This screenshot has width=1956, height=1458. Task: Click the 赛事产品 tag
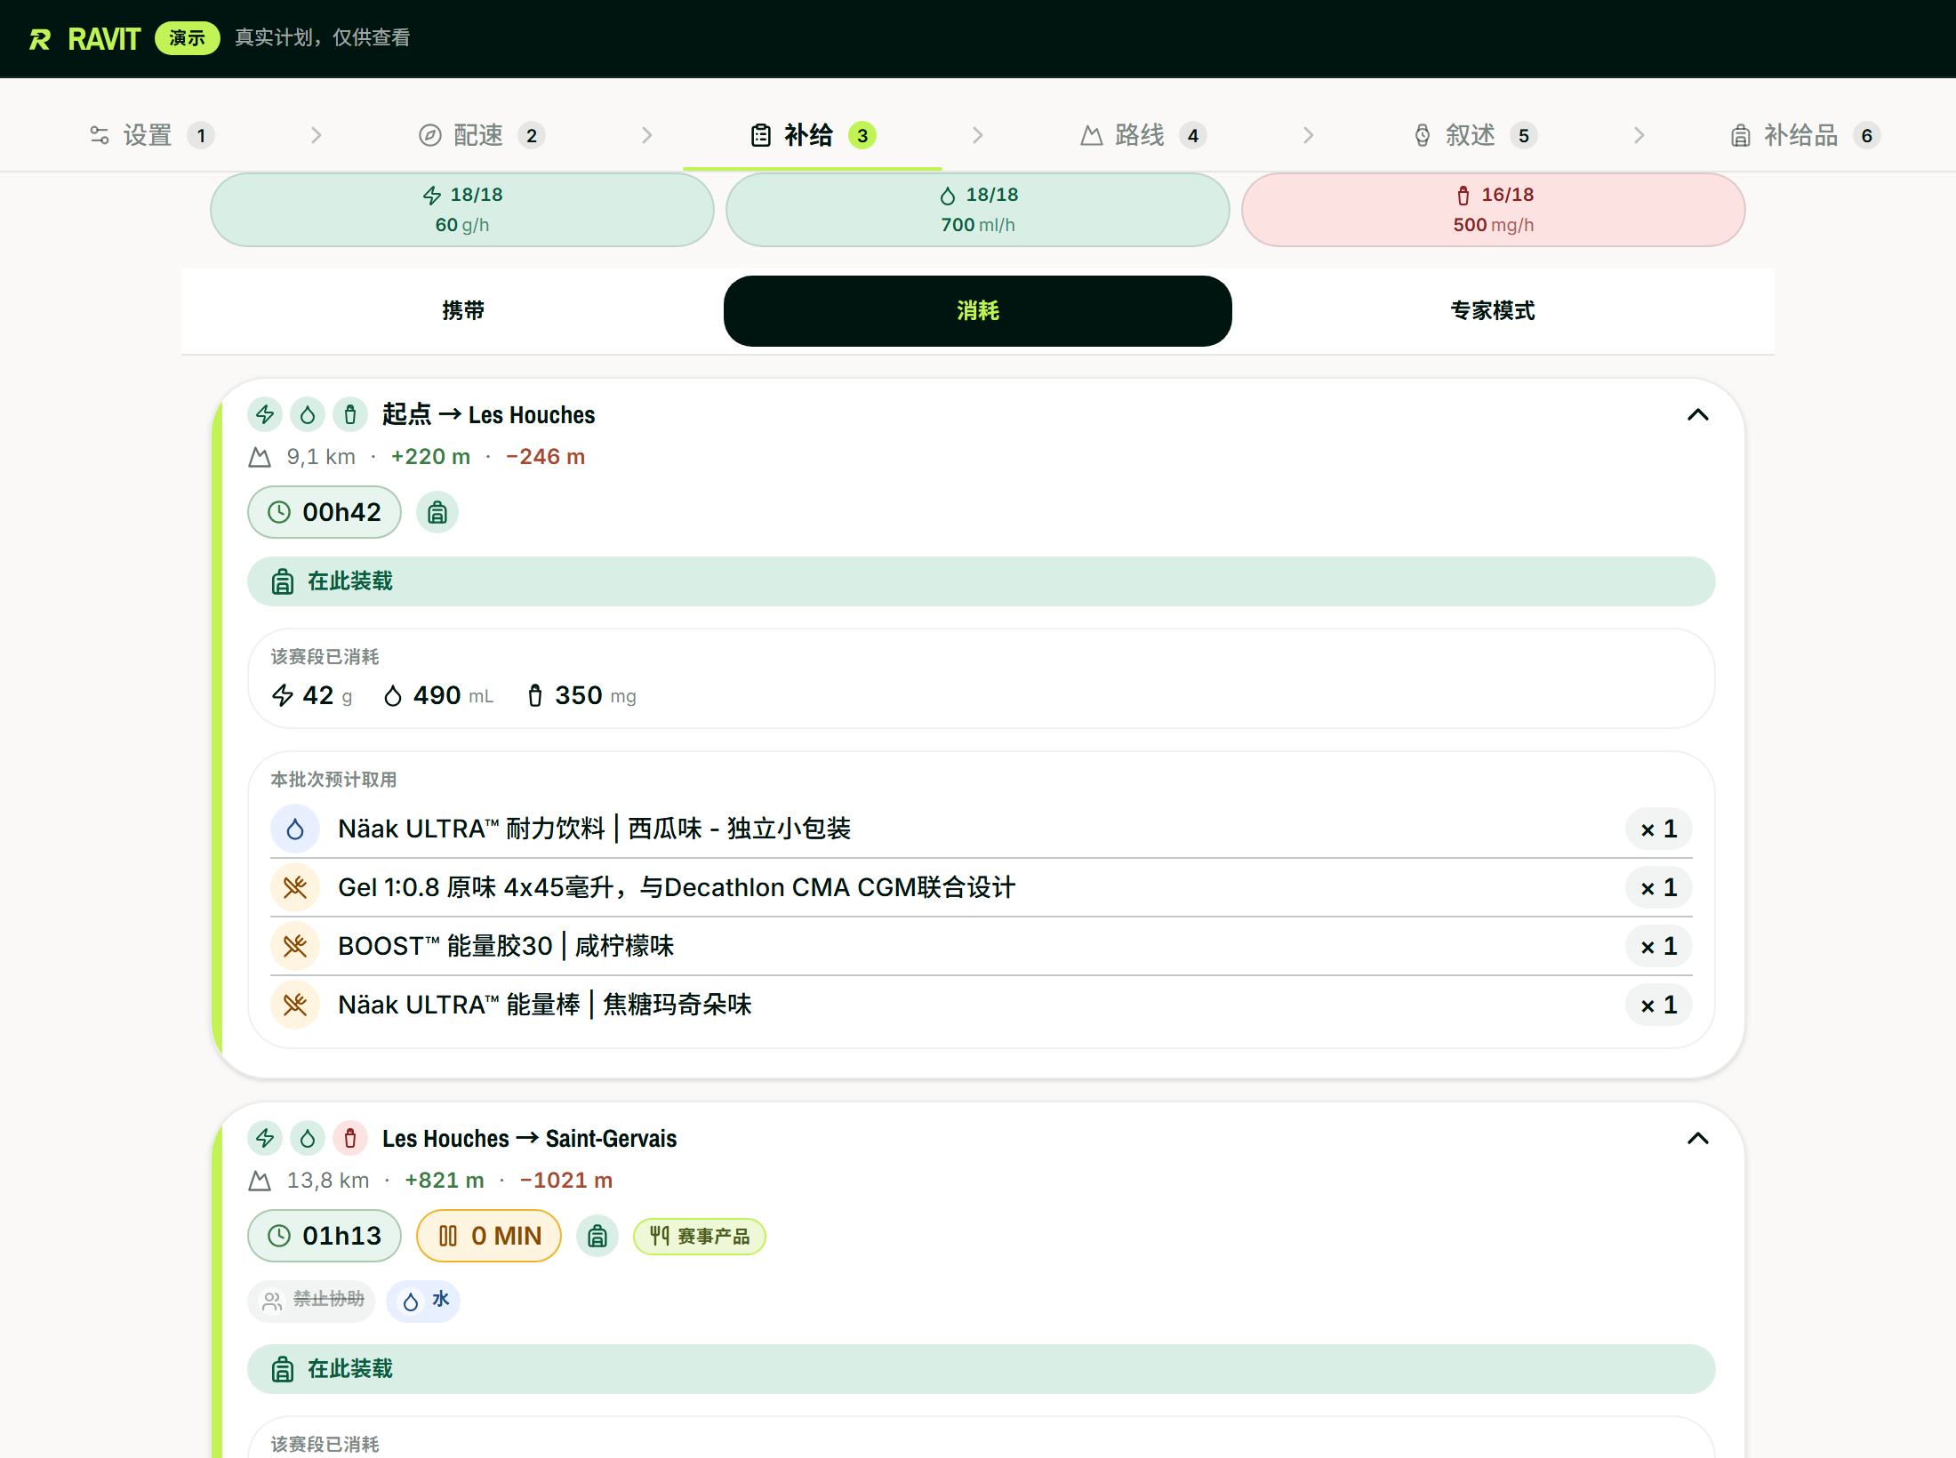(700, 1236)
